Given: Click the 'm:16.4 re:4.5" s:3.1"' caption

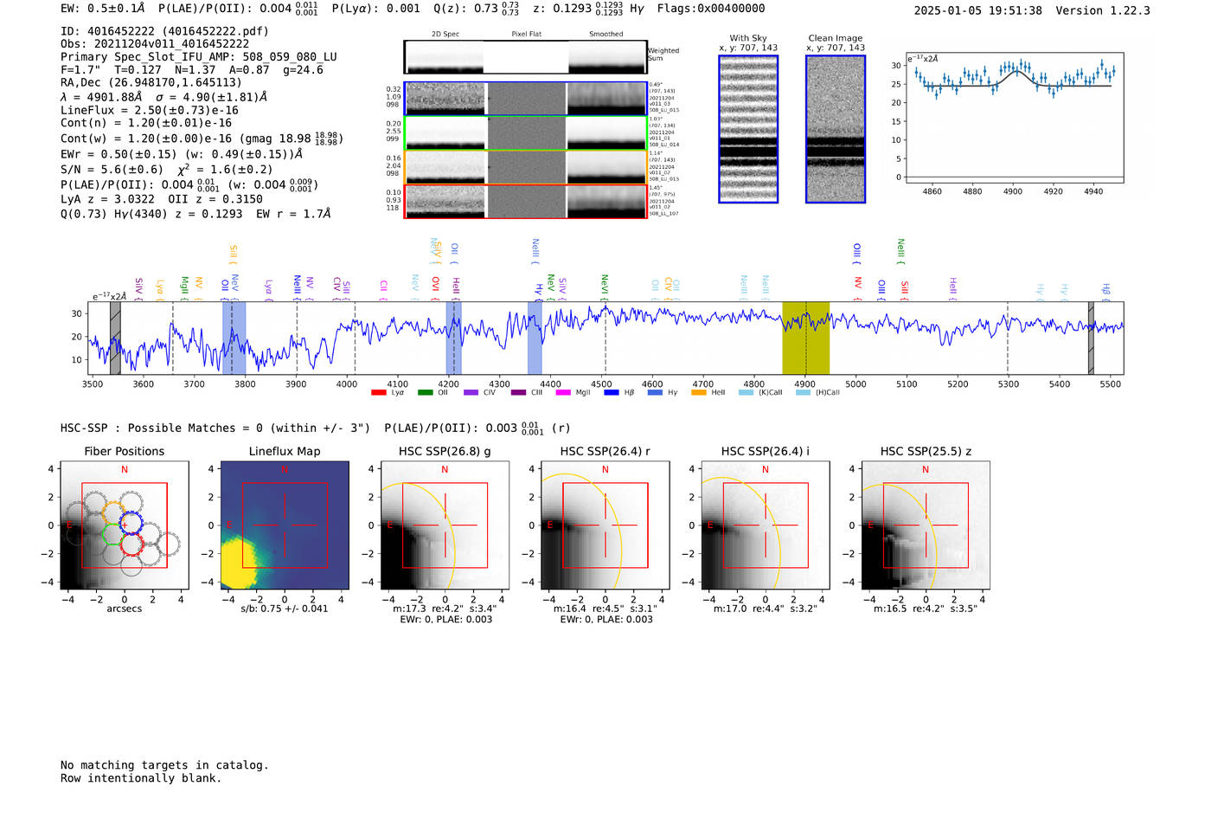Looking at the screenshot, I should point(605,609).
